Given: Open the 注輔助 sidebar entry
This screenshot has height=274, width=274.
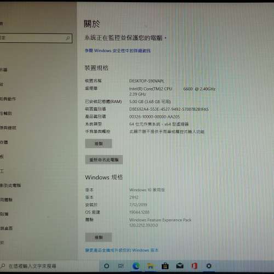Looking at the screenshot, I should click(6, 113).
